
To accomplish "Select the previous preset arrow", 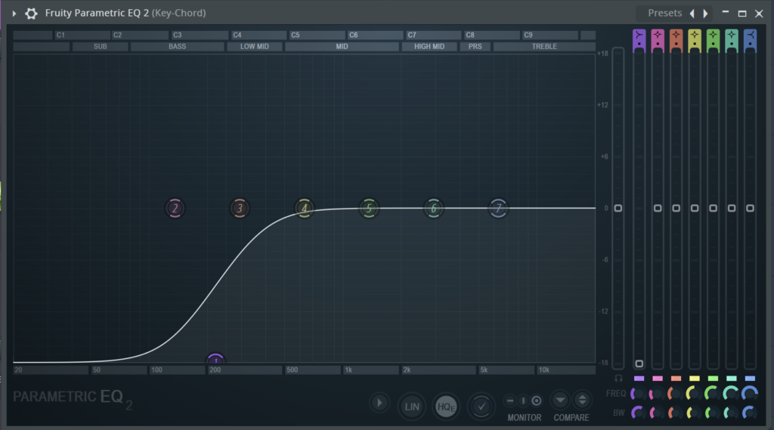I will [692, 14].
